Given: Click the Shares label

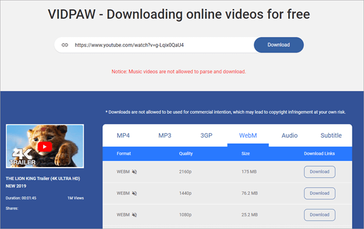Looking at the screenshot, I should click(x=12, y=208).
